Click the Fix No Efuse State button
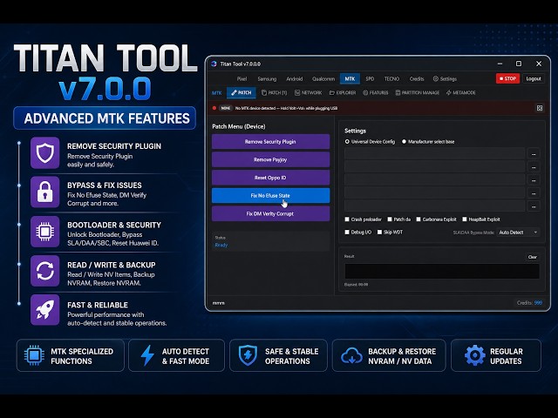Screen dimensions: 558x418 tap(270, 195)
